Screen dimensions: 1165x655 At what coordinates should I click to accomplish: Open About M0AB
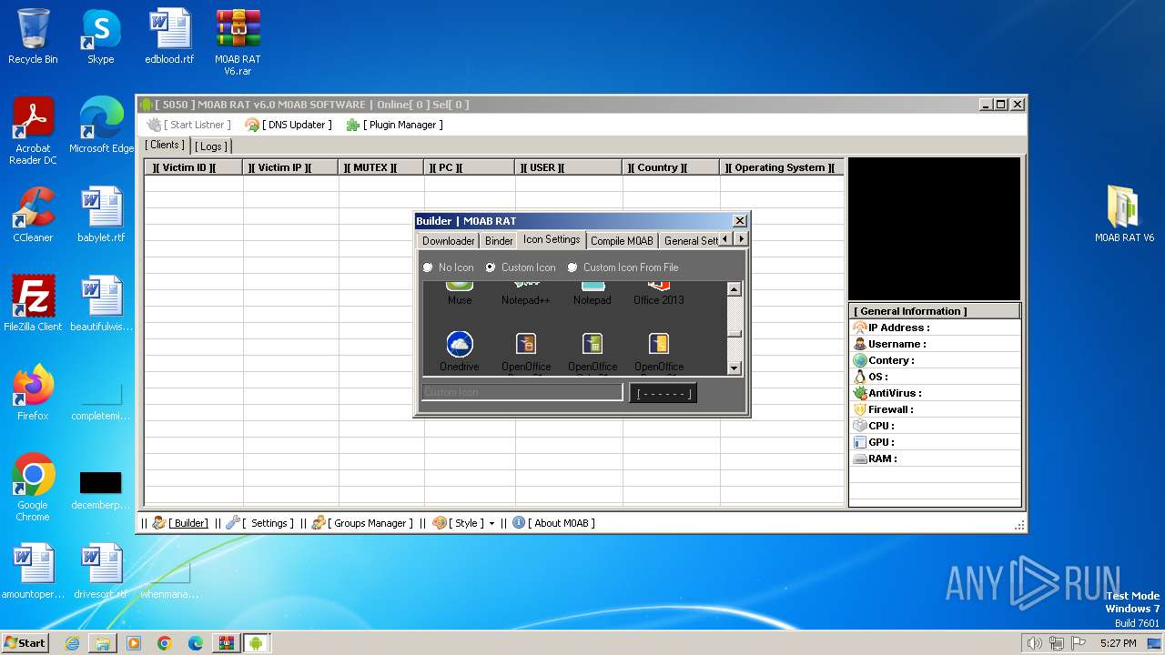point(553,523)
